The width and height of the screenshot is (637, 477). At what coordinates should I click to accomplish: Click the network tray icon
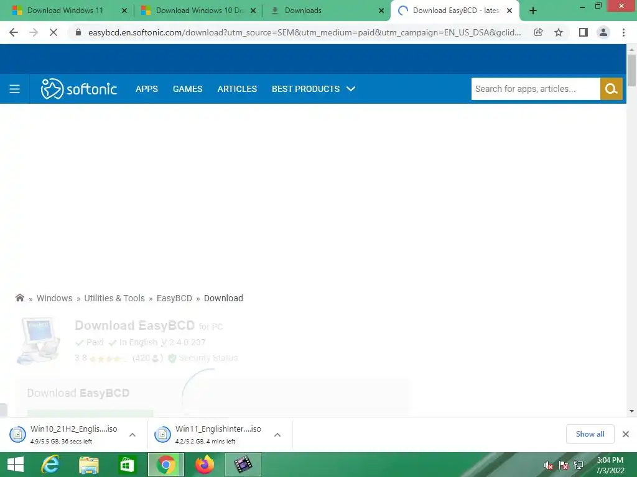coord(579,465)
